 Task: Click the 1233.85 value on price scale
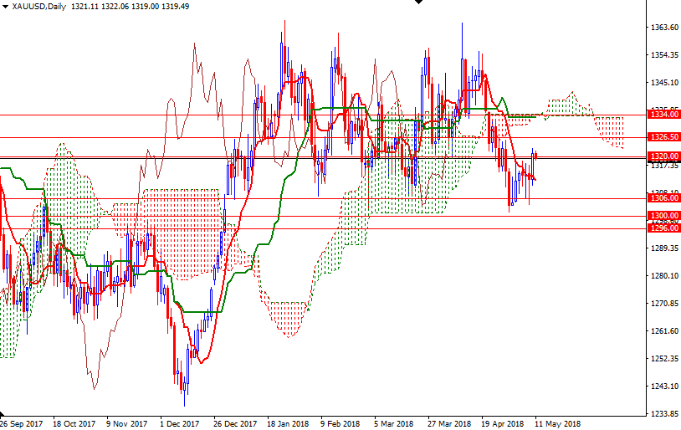click(x=663, y=413)
